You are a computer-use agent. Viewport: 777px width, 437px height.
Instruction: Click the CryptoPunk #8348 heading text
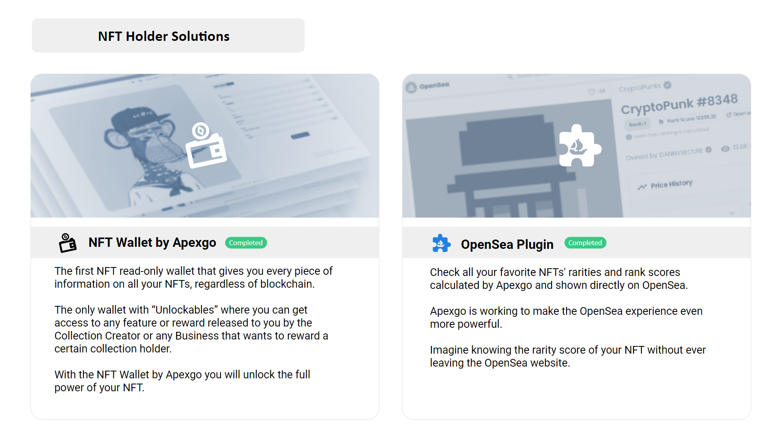tap(679, 104)
